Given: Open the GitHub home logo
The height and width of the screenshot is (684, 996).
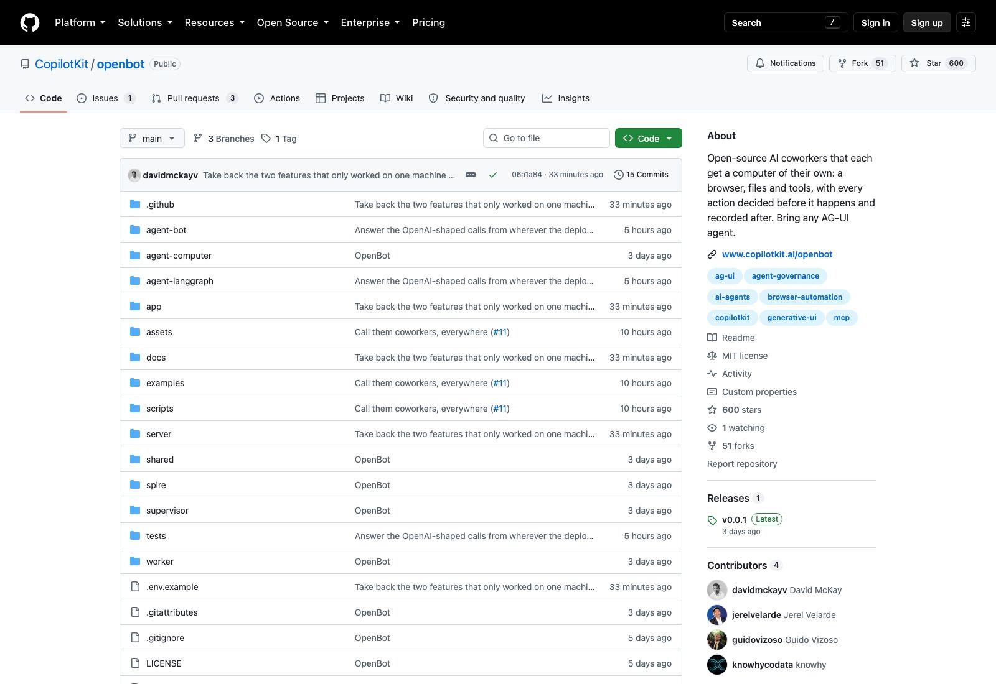Looking at the screenshot, I should (30, 22).
